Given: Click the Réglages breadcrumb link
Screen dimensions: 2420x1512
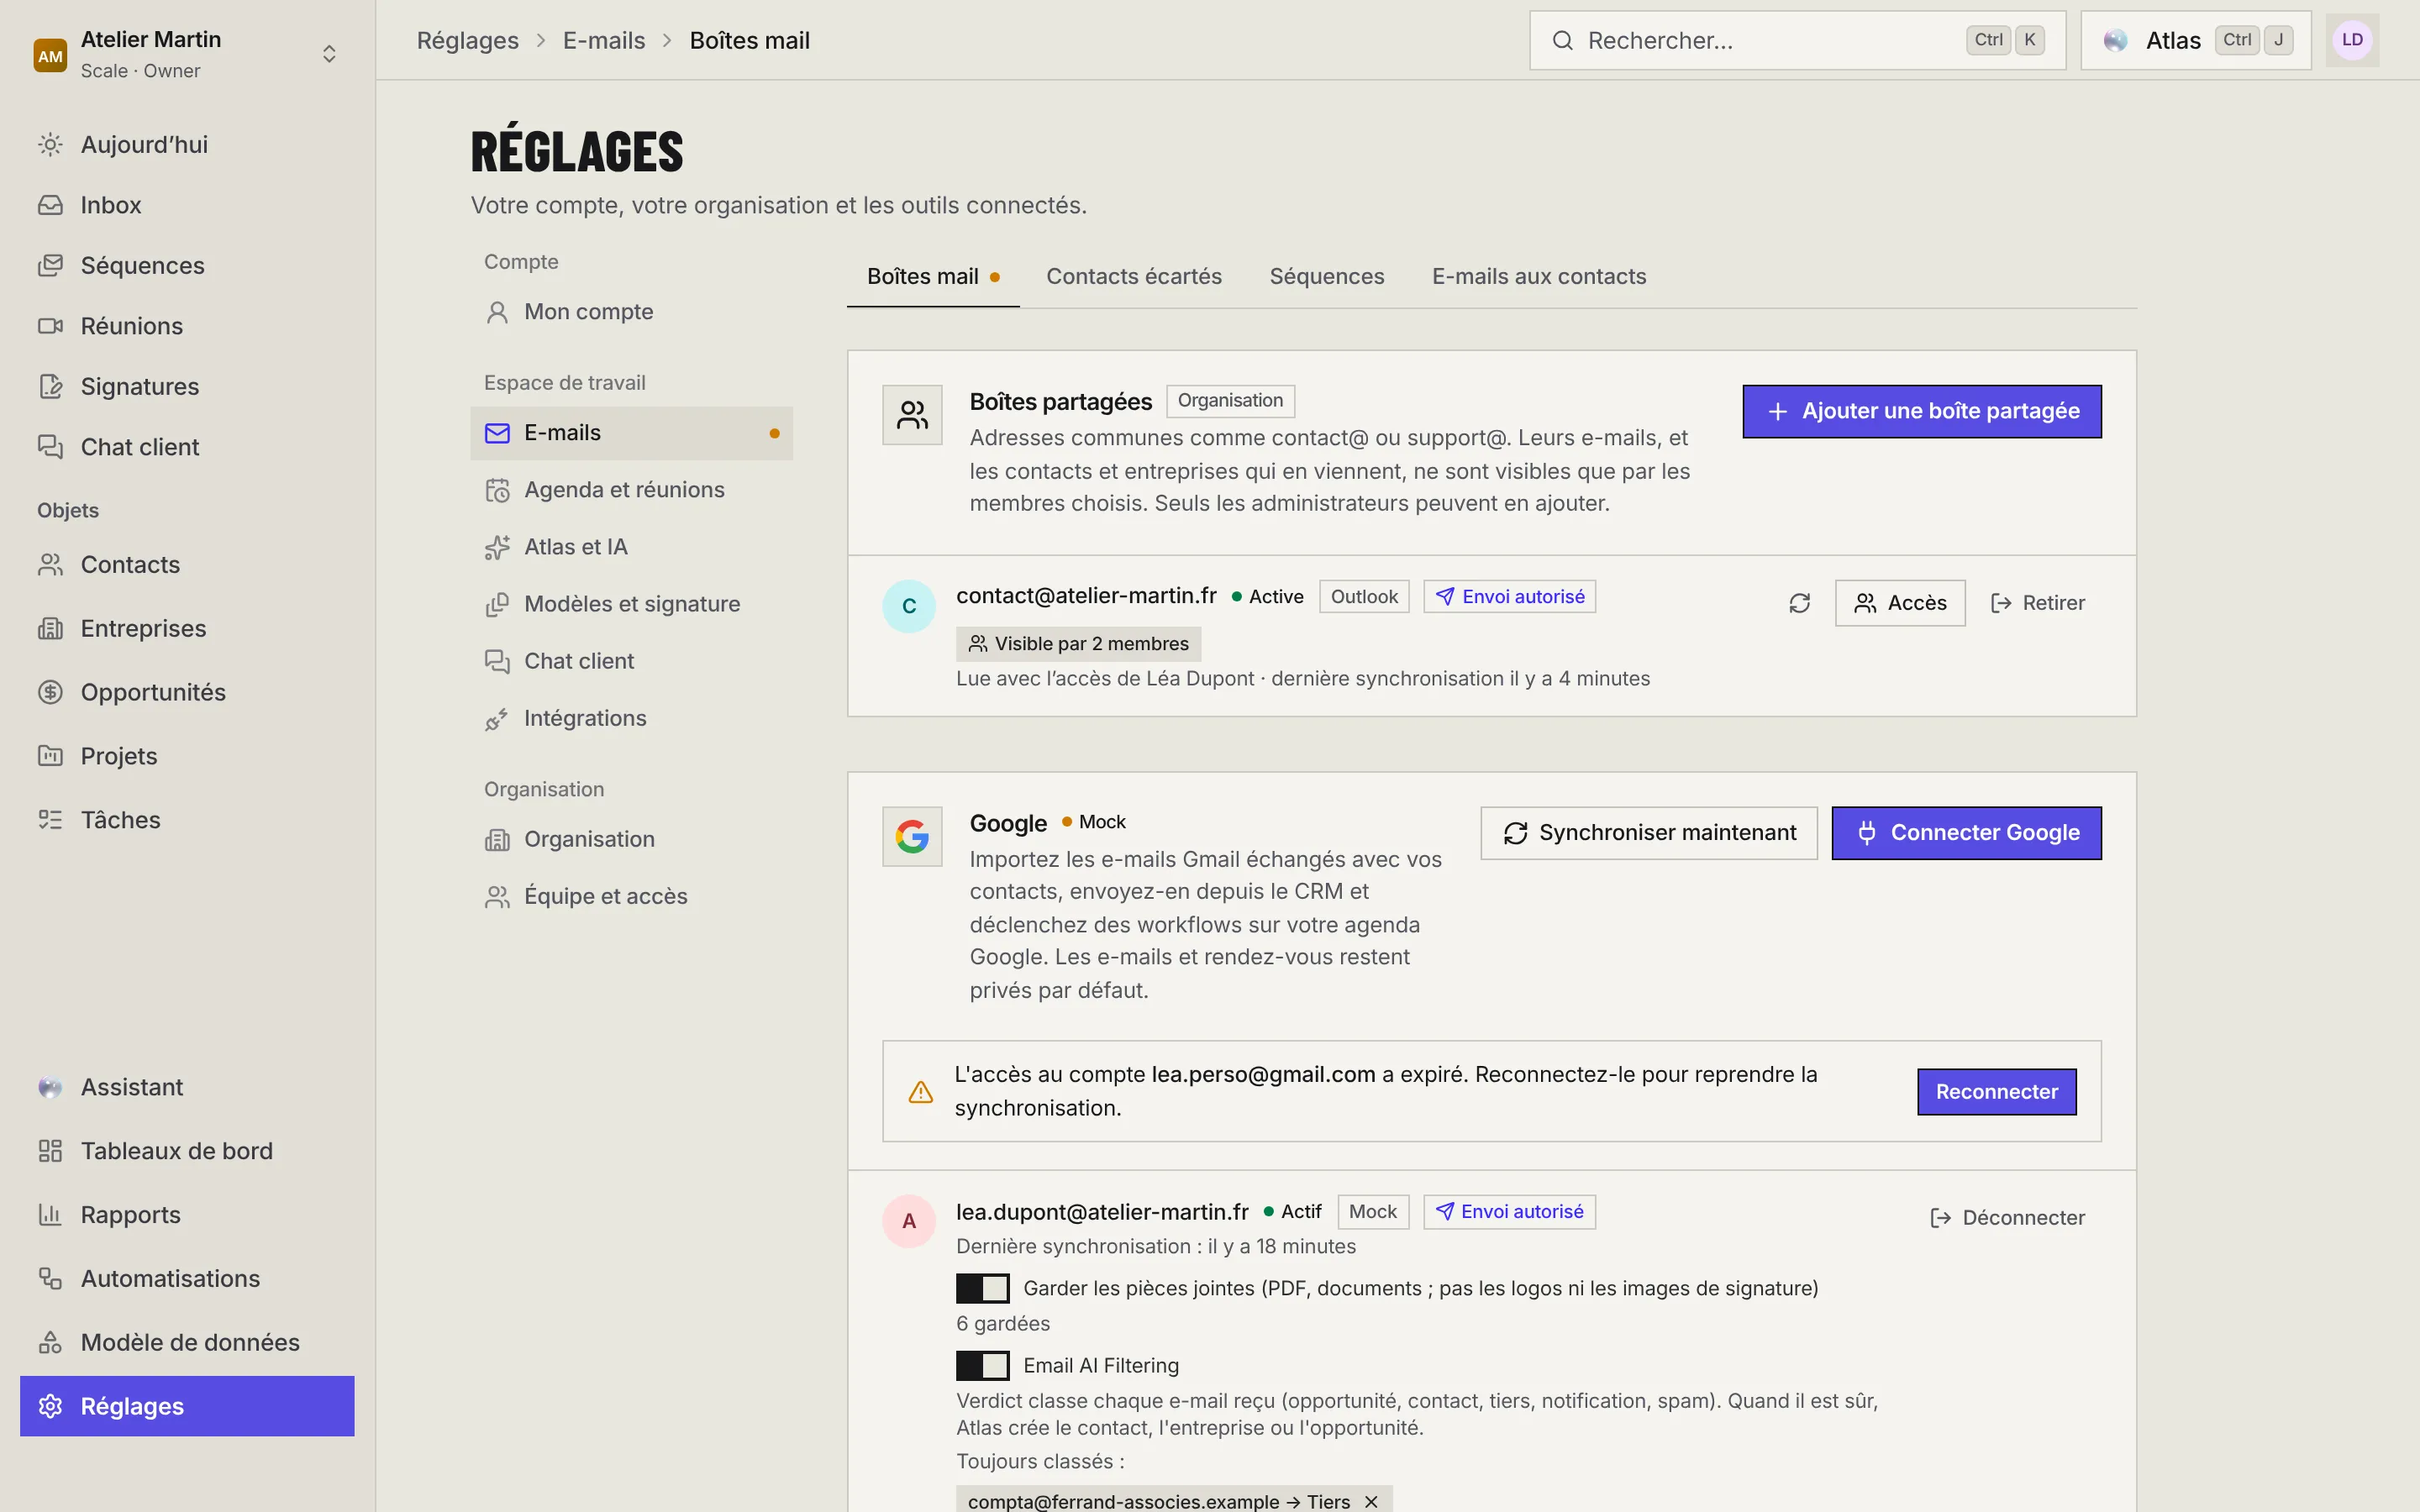Looking at the screenshot, I should pos(467,40).
